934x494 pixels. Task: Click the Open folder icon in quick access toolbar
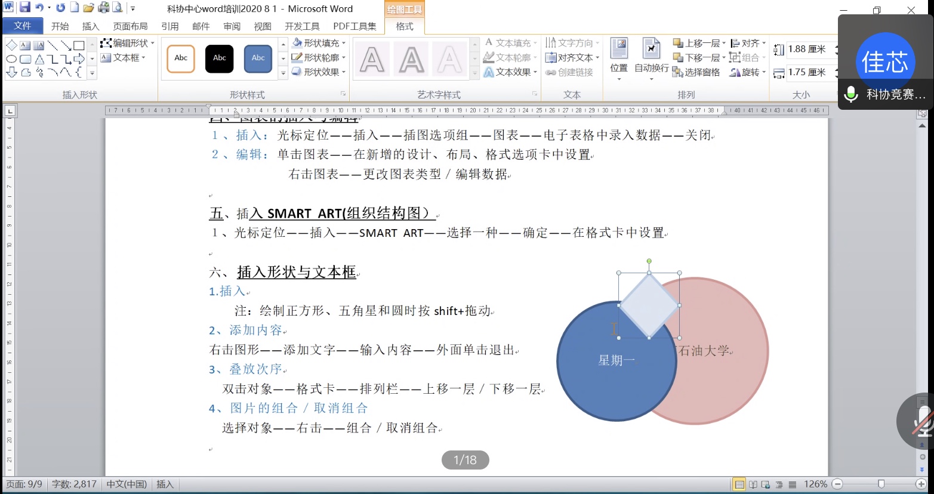(x=88, y=8)
